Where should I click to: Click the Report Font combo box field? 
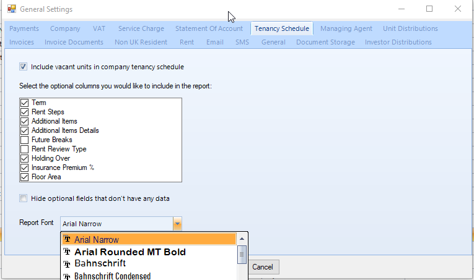pyautogui.click(x=117, y=224)
